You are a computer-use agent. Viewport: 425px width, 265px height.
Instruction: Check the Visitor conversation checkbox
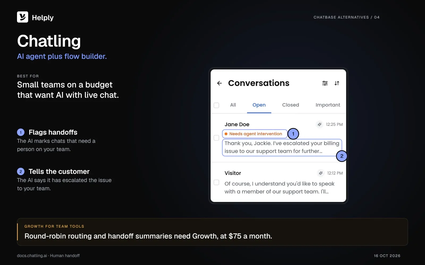[x=216, y=182]
